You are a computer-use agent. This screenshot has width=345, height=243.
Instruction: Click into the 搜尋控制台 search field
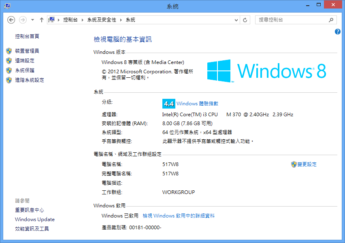click(x=292, y=20)
